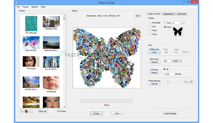Choose the 150 photos radio button
The height and width of the screenshot is (123, 213).
[x=164, y=74]
